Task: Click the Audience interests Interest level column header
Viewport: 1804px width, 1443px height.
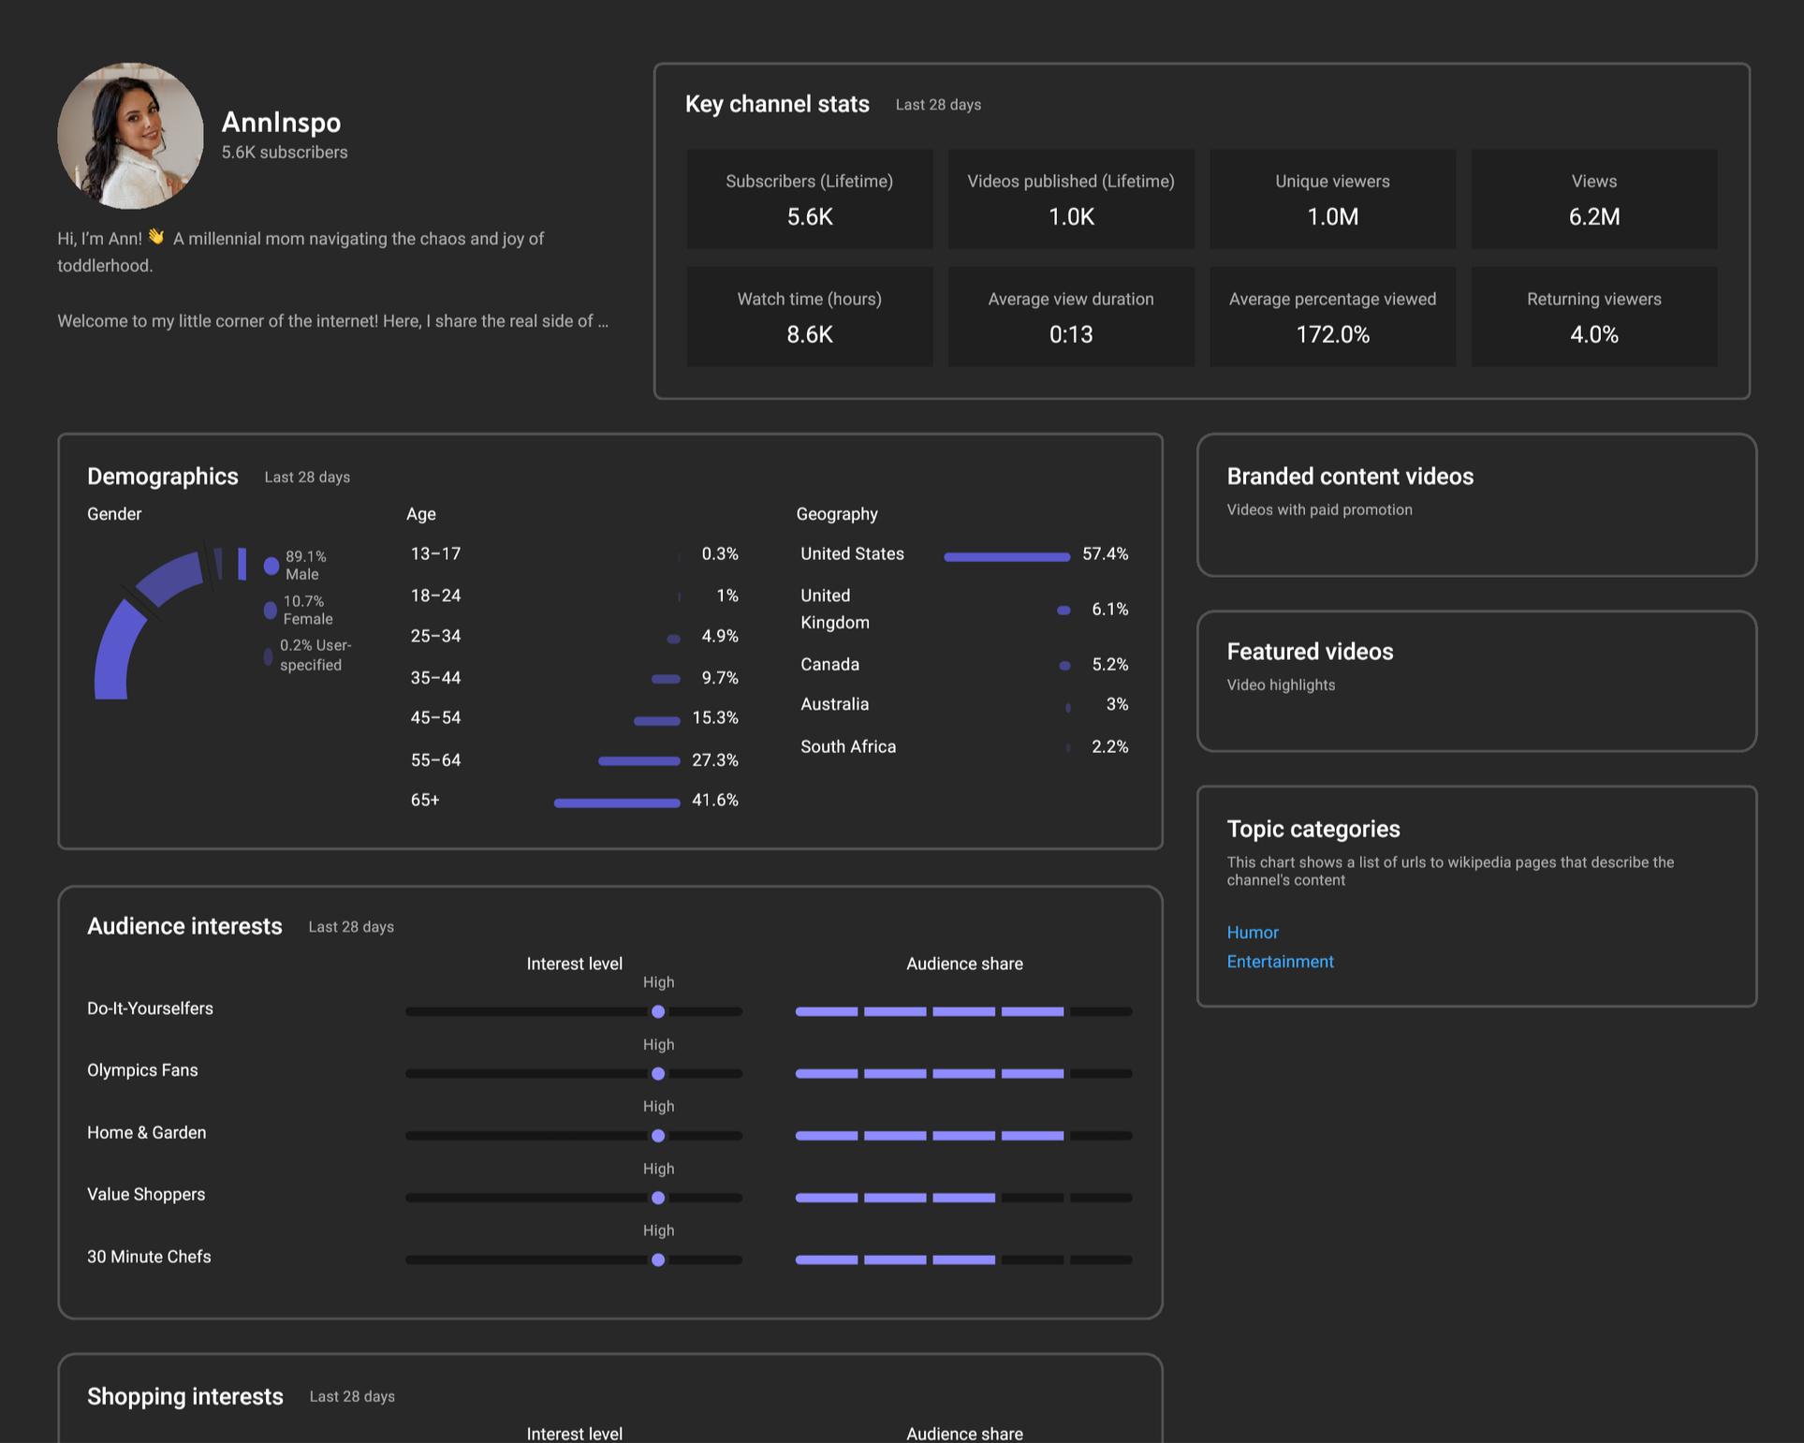Action: [x=574, y=964]
